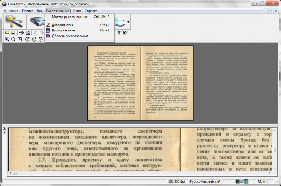Select Мастер распознавания menu entry
Viewport: 281px width, 186px height.
click(69, 16)
